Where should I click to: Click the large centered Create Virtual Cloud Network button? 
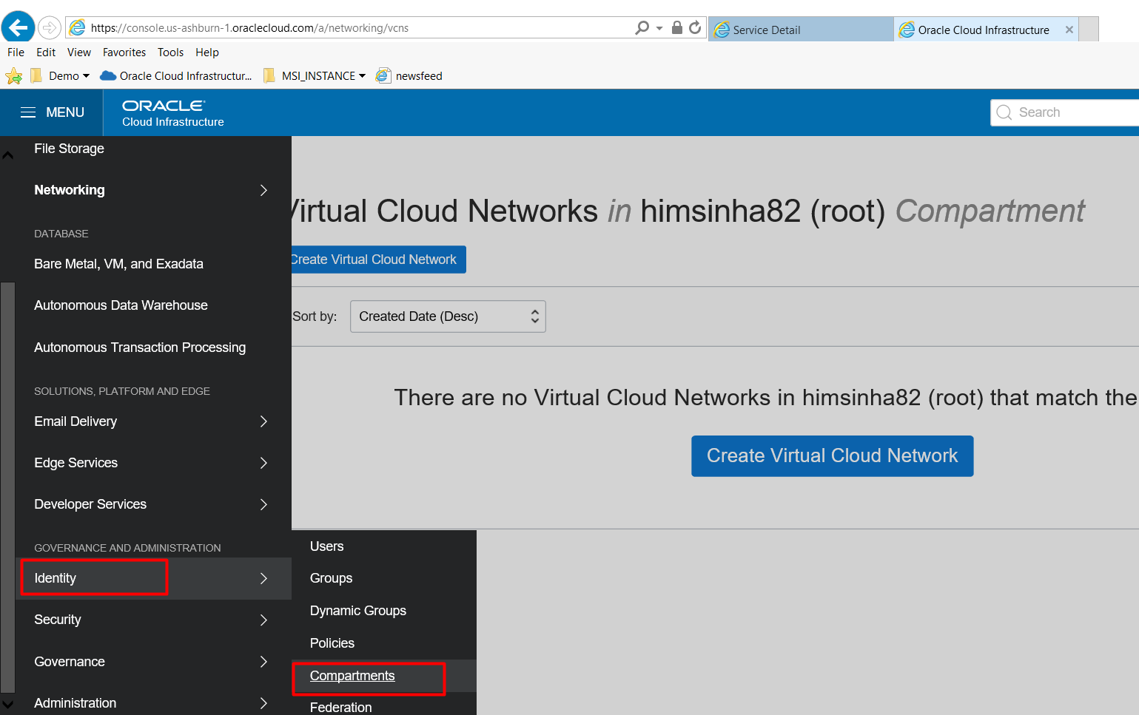pos(832,455)
